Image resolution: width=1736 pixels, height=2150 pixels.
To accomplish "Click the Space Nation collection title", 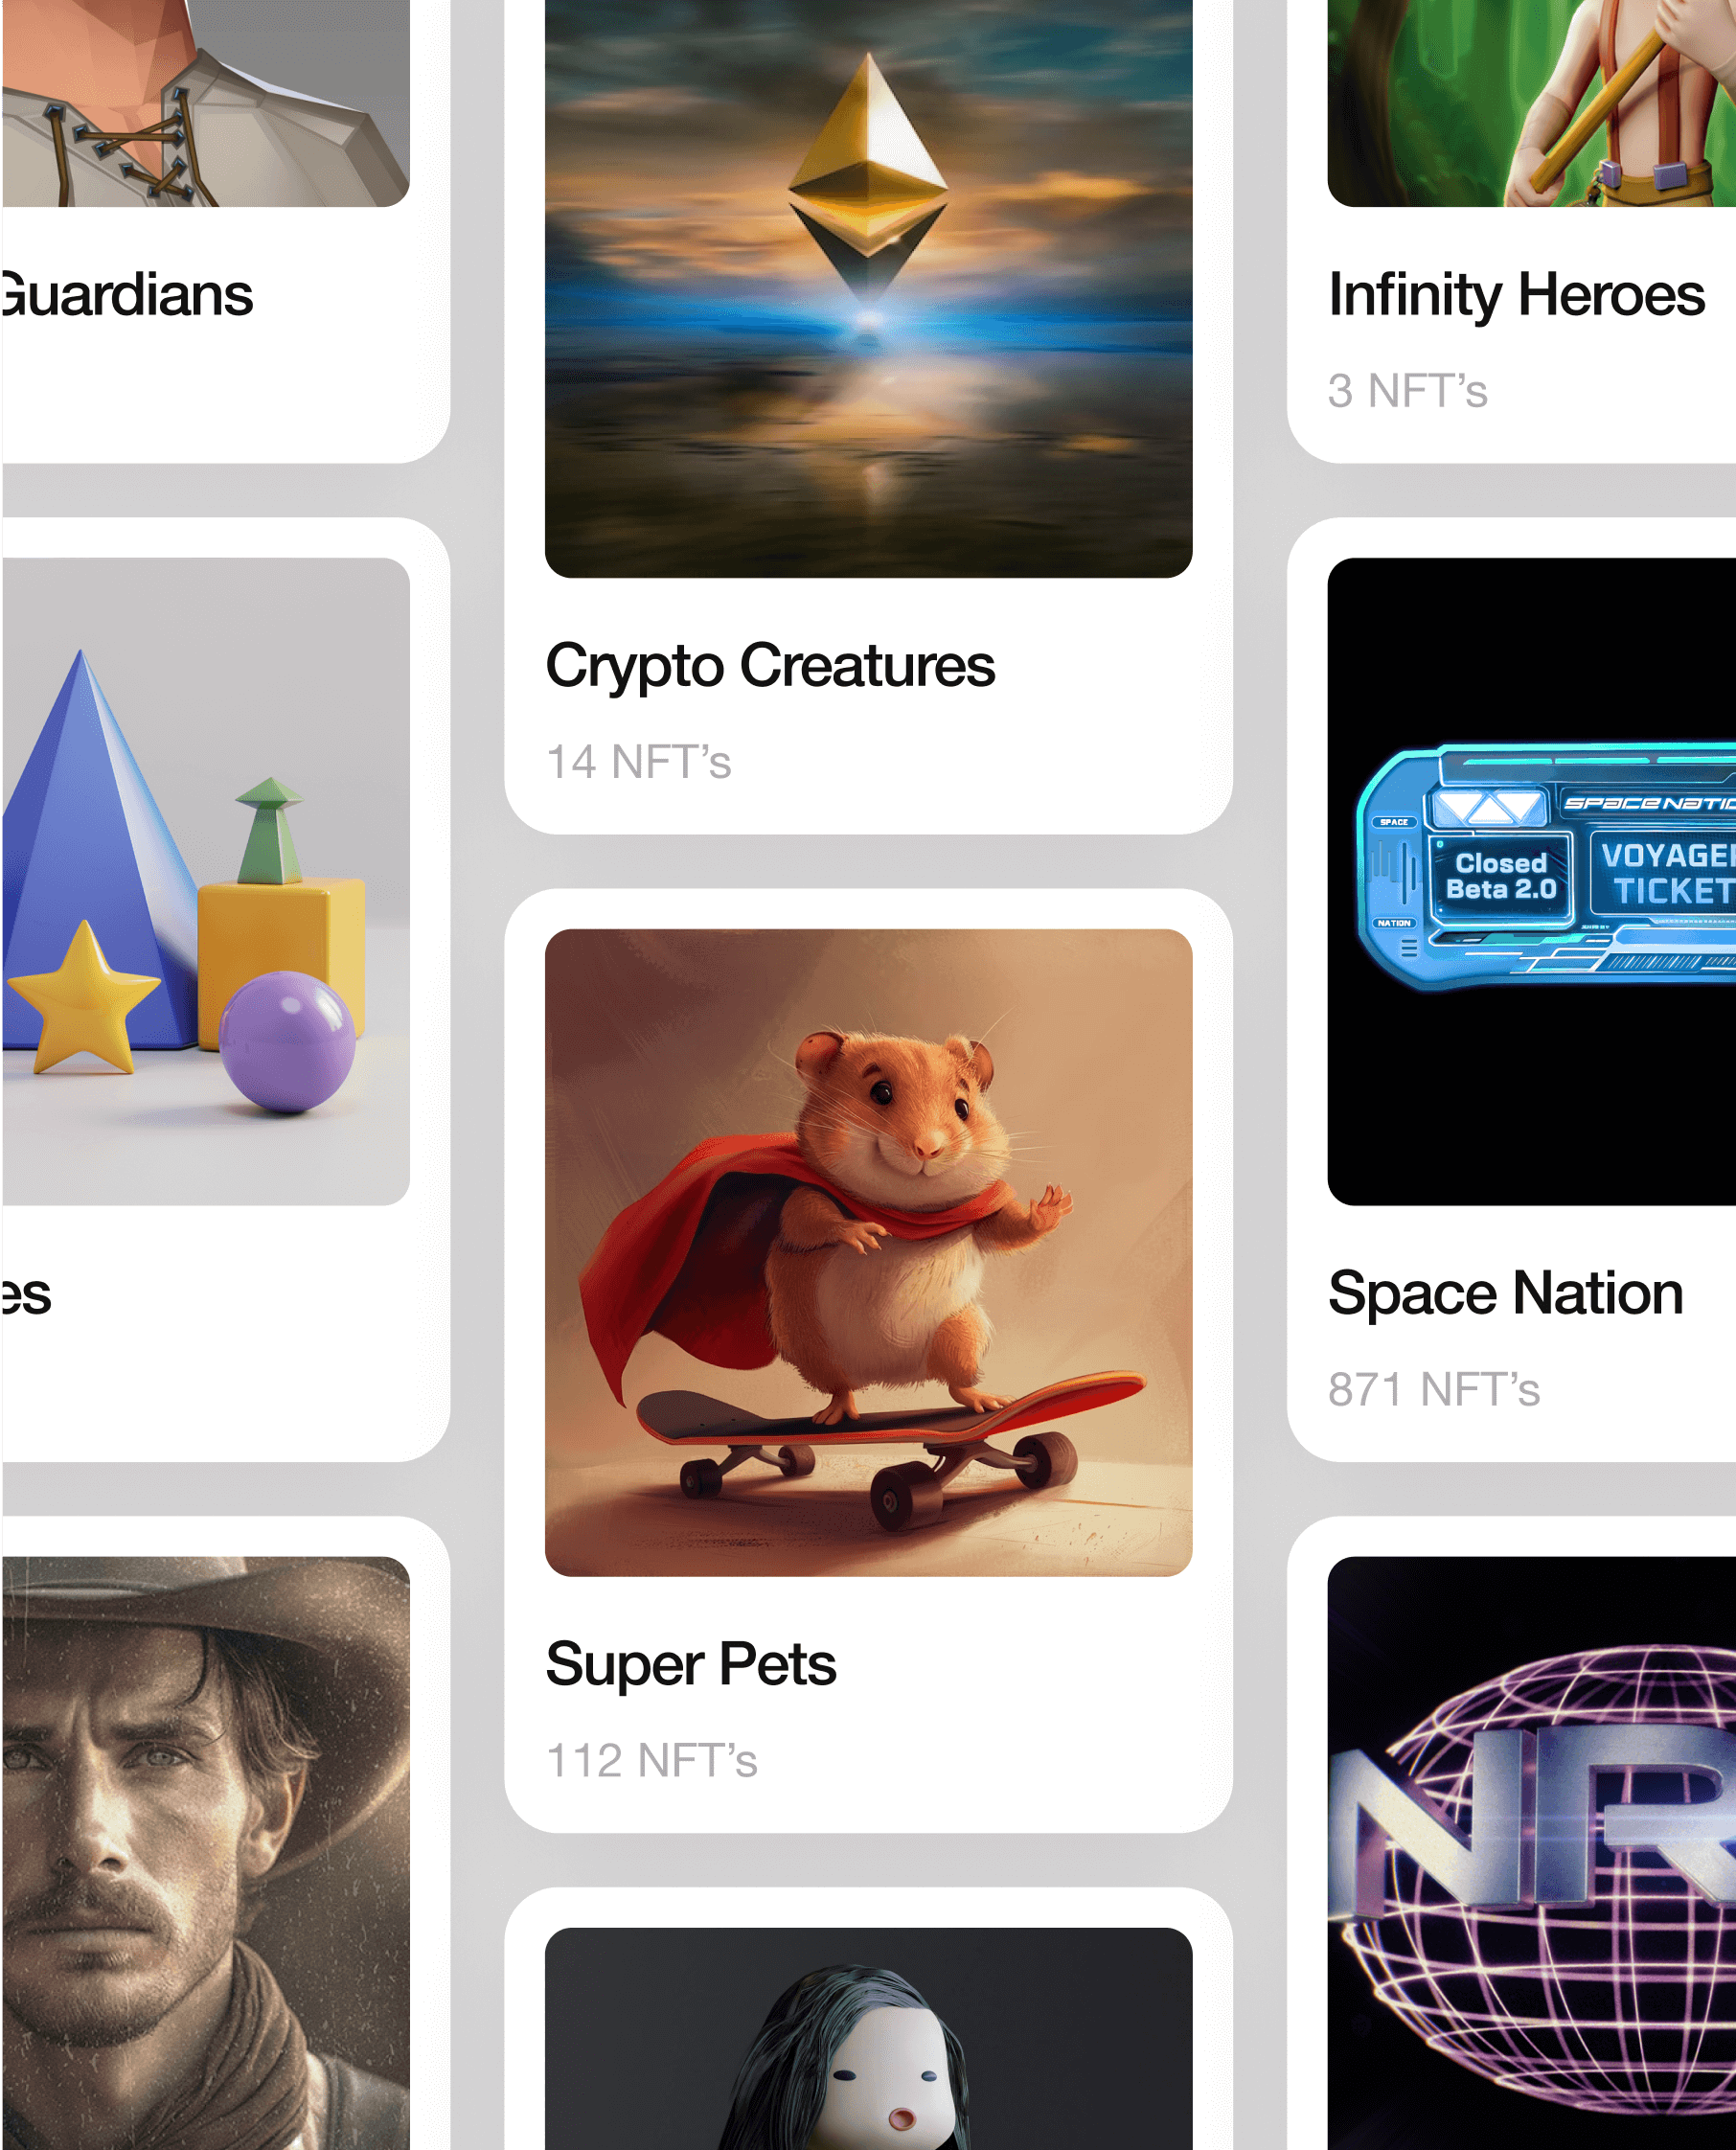I will (1505, 1293).
